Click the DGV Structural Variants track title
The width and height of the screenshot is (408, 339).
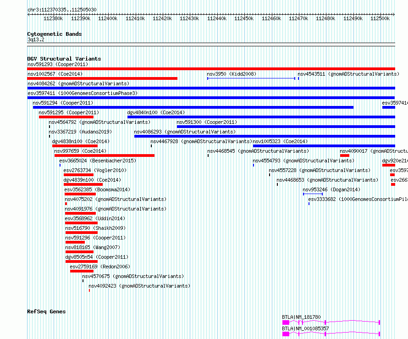(x=64, y=59)
